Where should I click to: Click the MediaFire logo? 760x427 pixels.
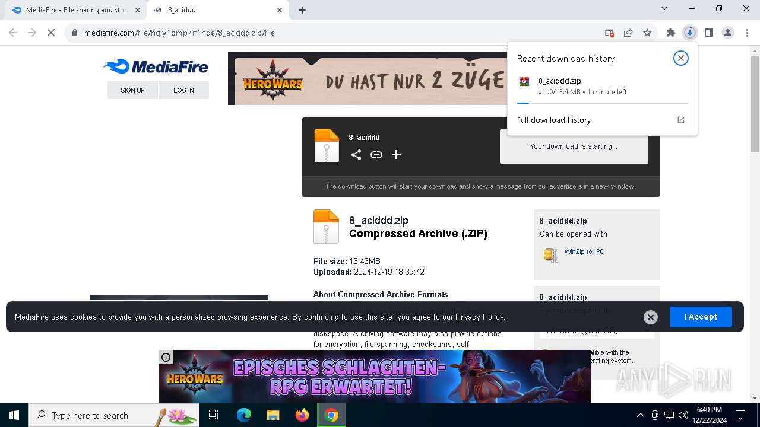click(156, 66)
